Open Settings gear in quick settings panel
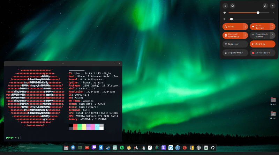The width and height of the screenshot is (279, 155). pos(232,6)
